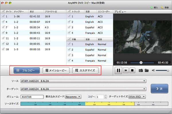Viewport: 172px width, 114px height.
Task: Sort by chapter (チャプター) column header
Action: point(19,11)
